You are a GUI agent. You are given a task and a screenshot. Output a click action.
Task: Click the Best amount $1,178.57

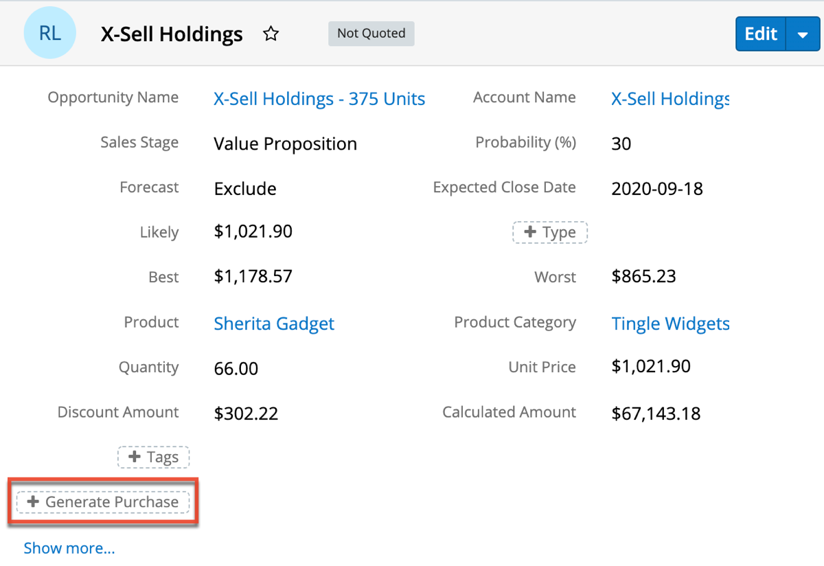coord(253,277)
